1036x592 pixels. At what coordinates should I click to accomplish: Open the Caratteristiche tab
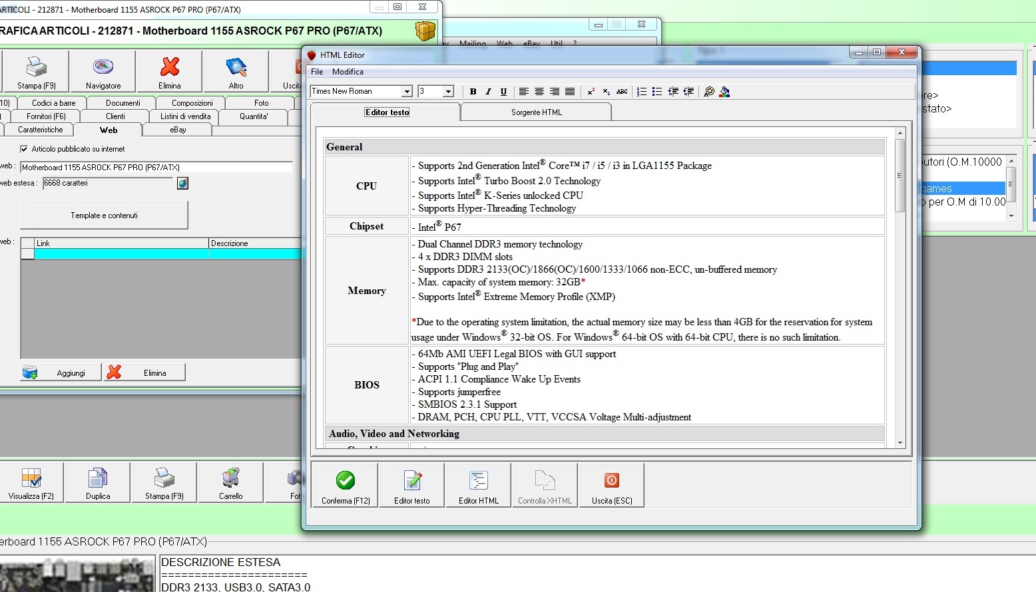click(x=40, y=130)
